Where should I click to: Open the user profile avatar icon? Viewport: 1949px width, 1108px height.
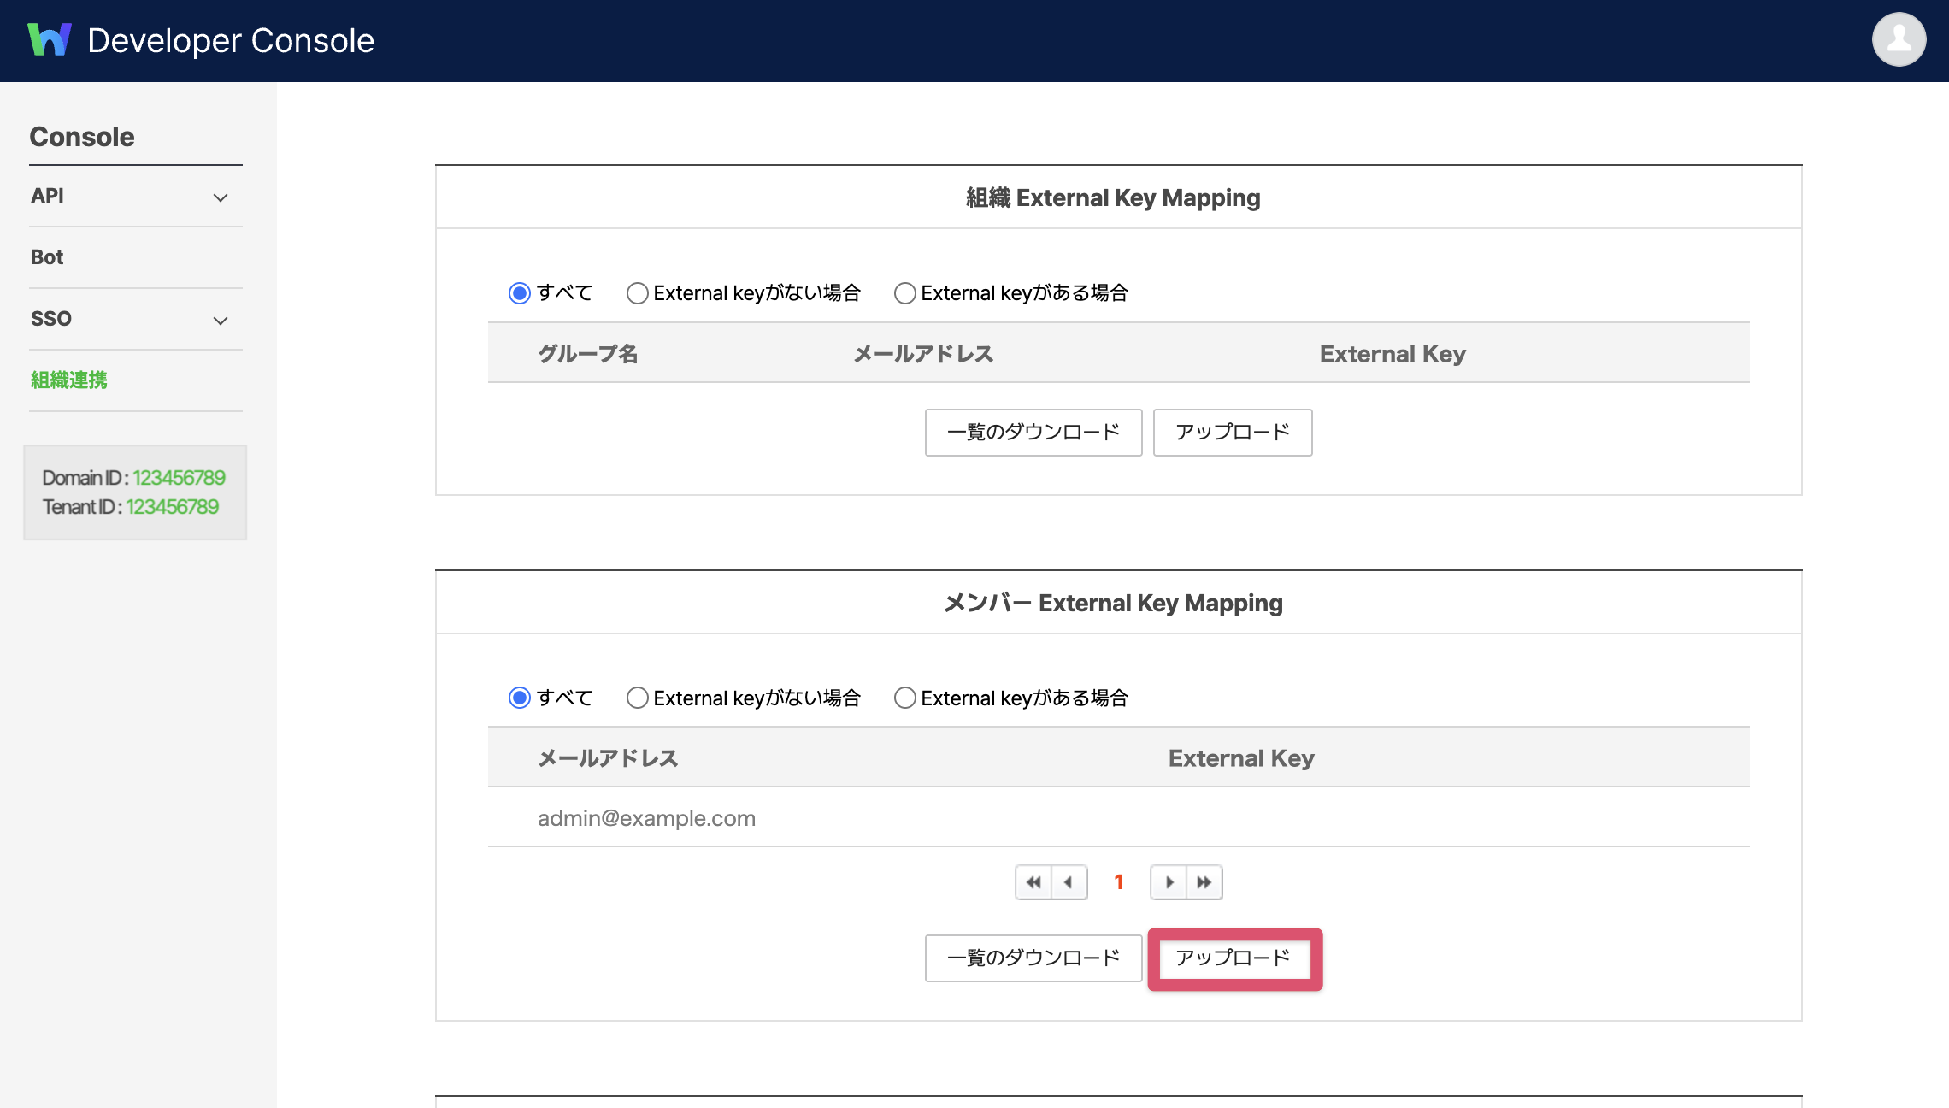click(1899, 39)
